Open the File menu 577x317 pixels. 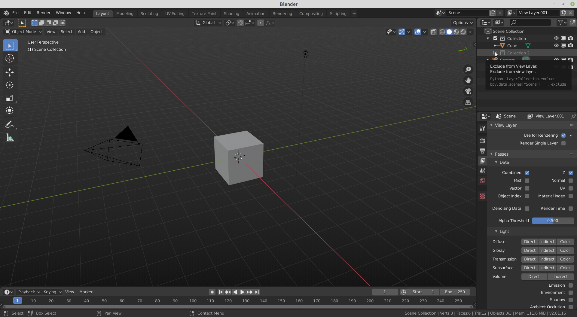pos(15,13)
